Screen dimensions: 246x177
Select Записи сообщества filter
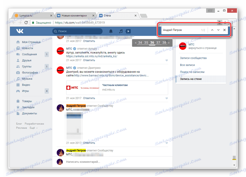pyautogui.click(x=193, y=58)
